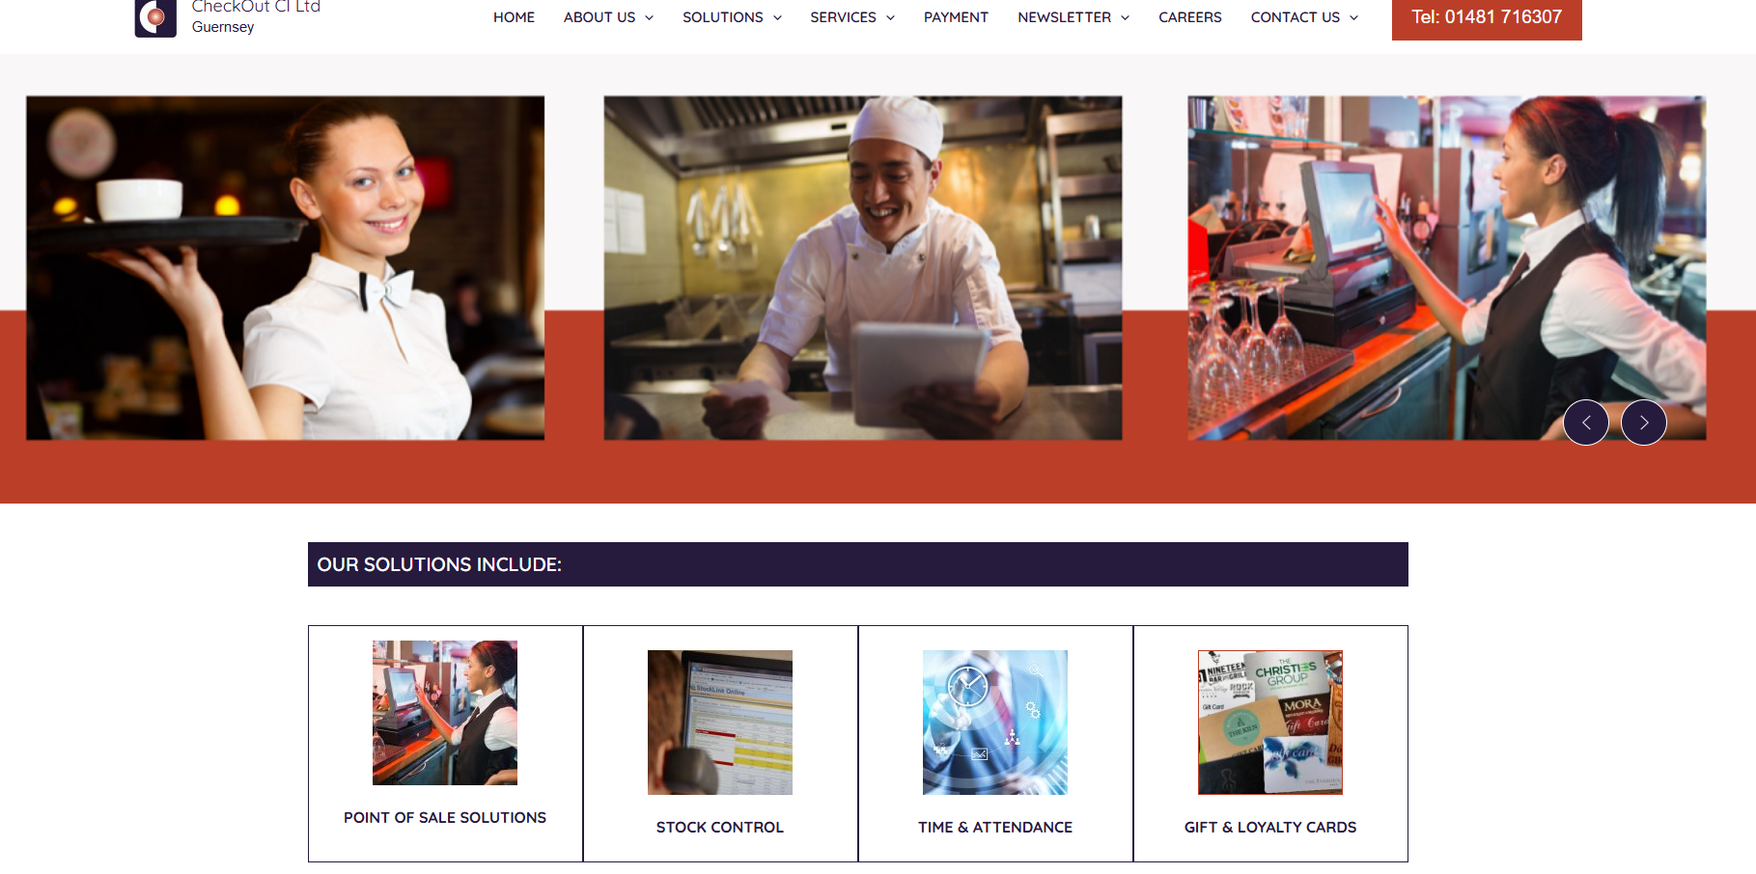The height and width of the screenshot is (874, 1756).
Task: Open the Gift & Loyalty Cards image
Action: tap(1270, 723)
